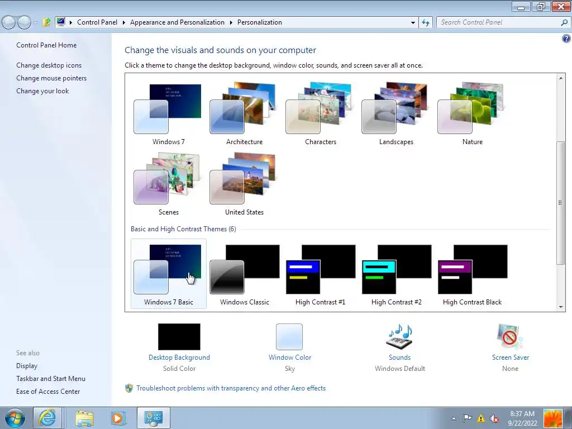The image size is (572, 429).
Task: Open the Action Center flag icon
Action: 467,418
